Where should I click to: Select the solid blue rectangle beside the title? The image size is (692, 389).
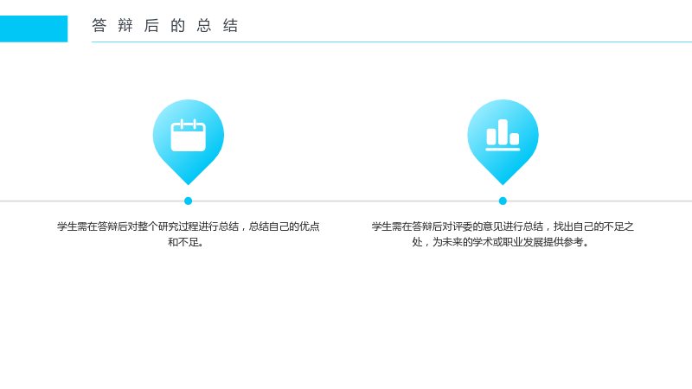[x=34, y=29]
